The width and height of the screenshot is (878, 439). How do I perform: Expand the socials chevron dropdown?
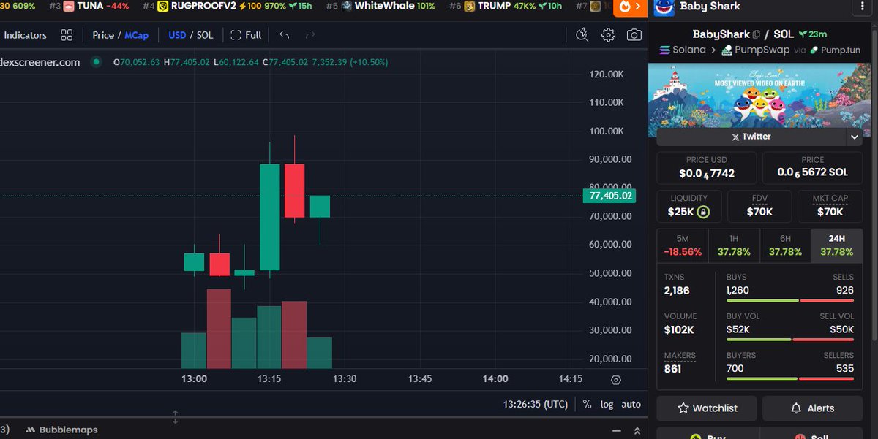point(854,137)
